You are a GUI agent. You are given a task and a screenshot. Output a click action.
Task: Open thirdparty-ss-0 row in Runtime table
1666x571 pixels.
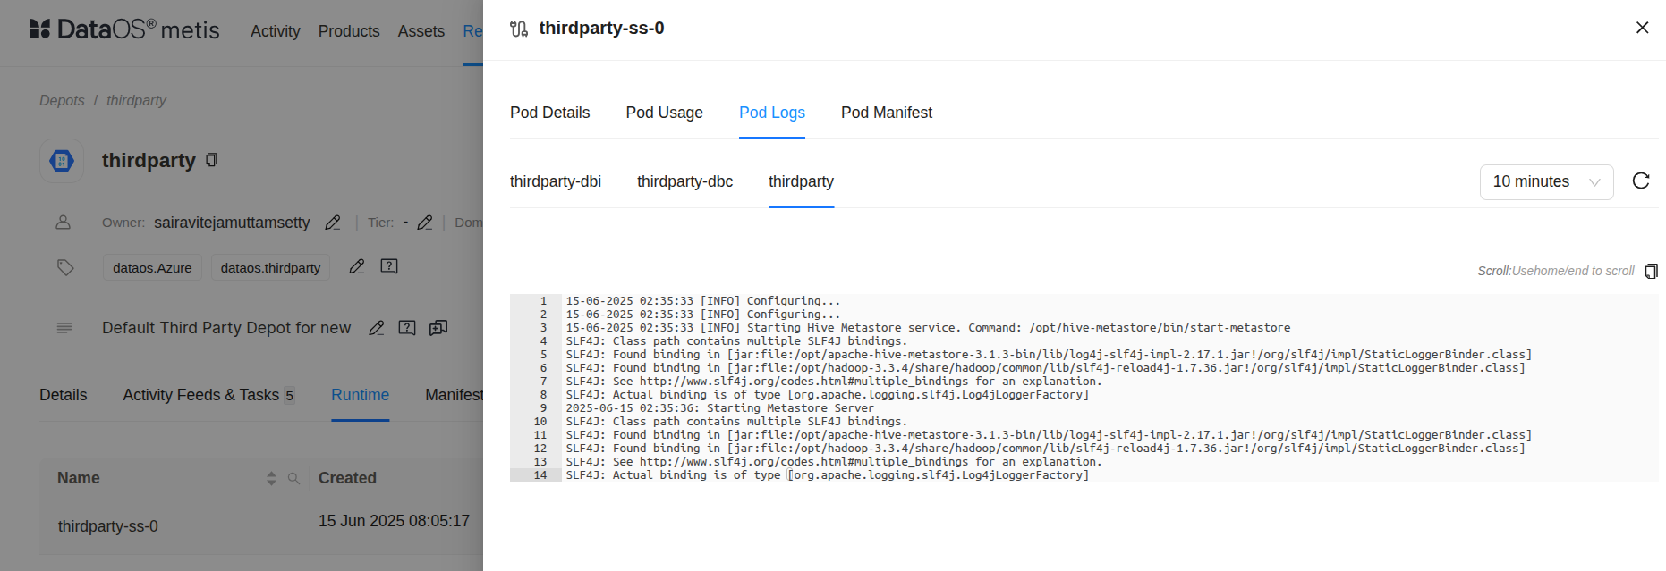108,526
